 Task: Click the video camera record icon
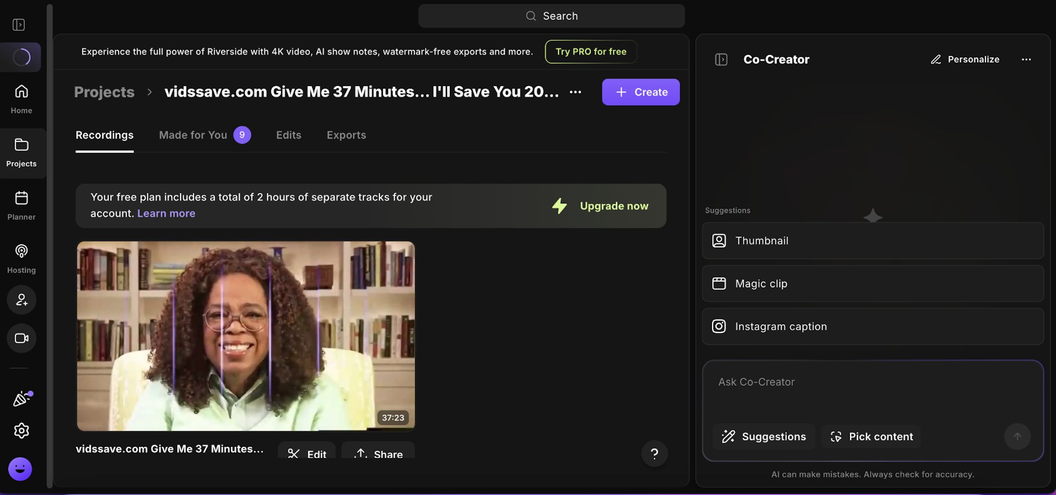pyautogui.click(x=21, y=338)
